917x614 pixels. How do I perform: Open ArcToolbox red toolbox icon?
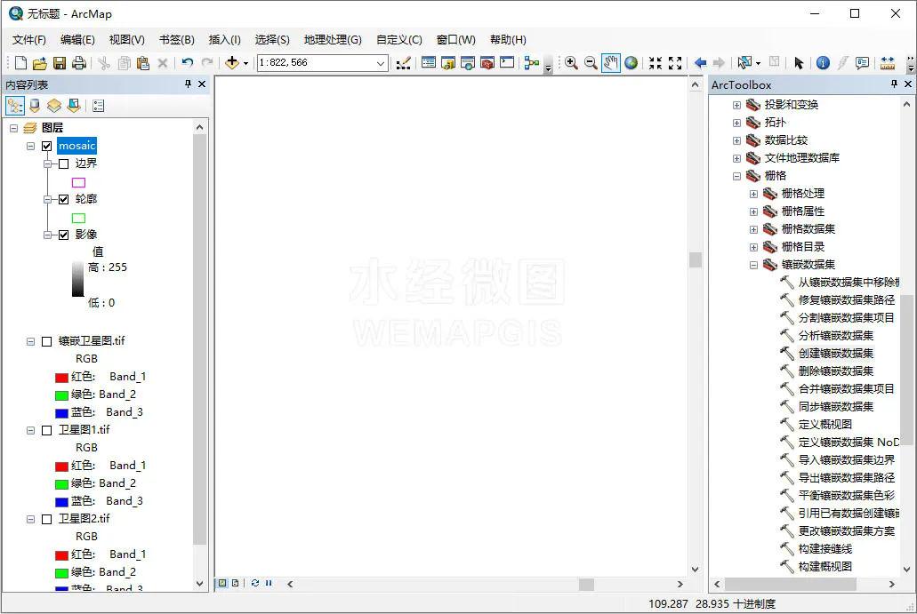(x=487, y=62)
